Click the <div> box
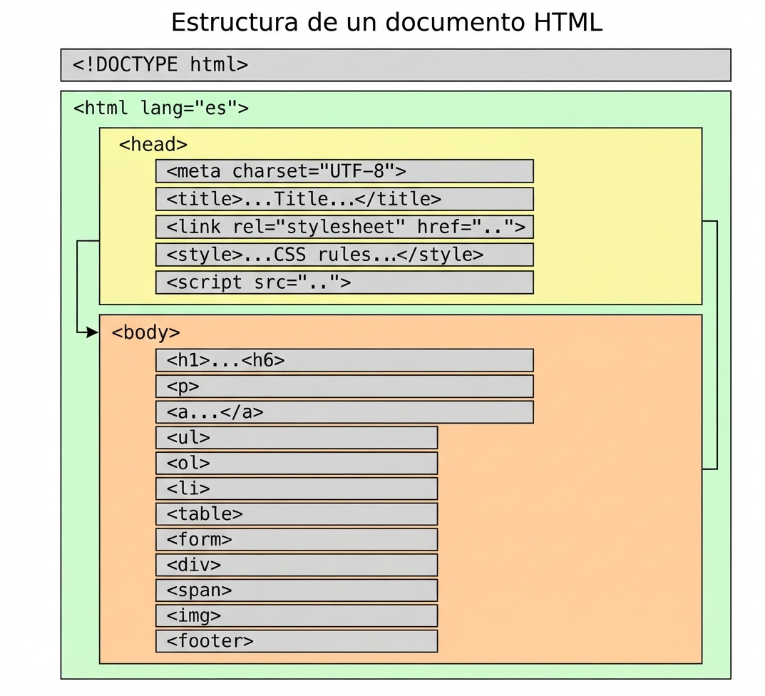This screenshot has width=765, height=696. [x=297, y=565]
